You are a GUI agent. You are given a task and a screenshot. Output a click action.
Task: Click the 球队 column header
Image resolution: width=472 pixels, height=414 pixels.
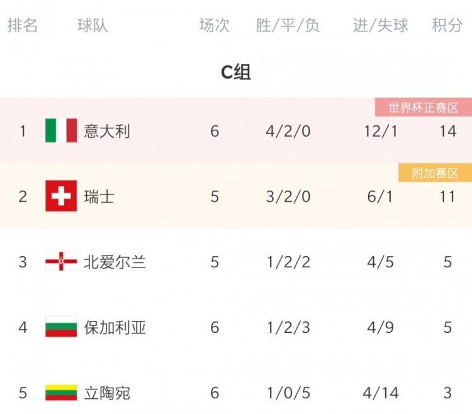click(x=93, y=25)
